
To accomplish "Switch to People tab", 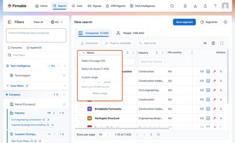I will 130,33.
